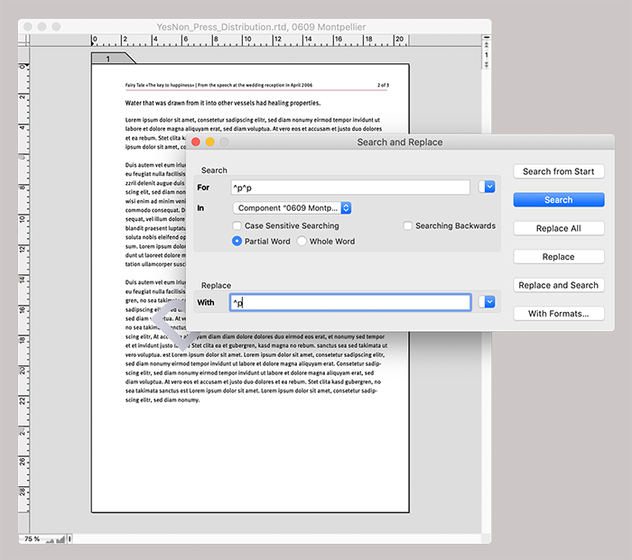Open the Replace With special characters dropdown

pyautogui.click(x=488, y=302)
